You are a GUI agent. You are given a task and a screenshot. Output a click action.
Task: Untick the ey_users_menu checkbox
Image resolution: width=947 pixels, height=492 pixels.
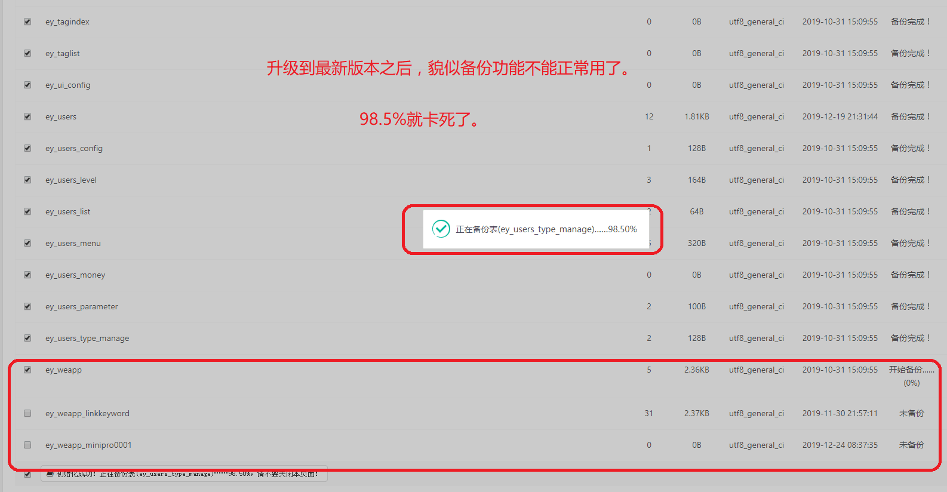[27, 243]
